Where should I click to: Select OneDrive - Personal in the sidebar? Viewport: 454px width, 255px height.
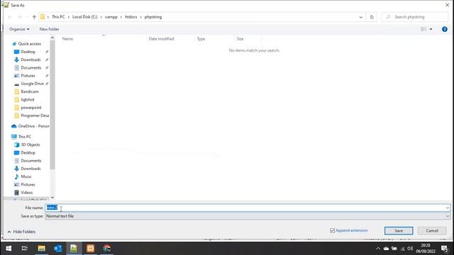pos(33,126)
